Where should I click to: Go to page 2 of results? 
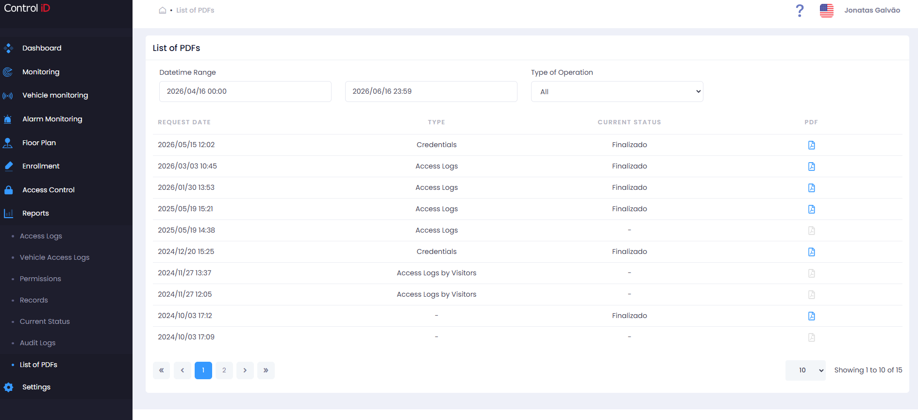[x=224, y=370]
